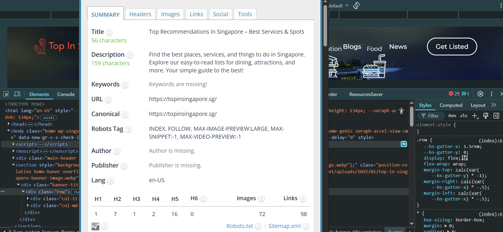This screenshot has height=232, width=503.
Task: Toggle the device toolbar emulation icon
Action: 17,94
